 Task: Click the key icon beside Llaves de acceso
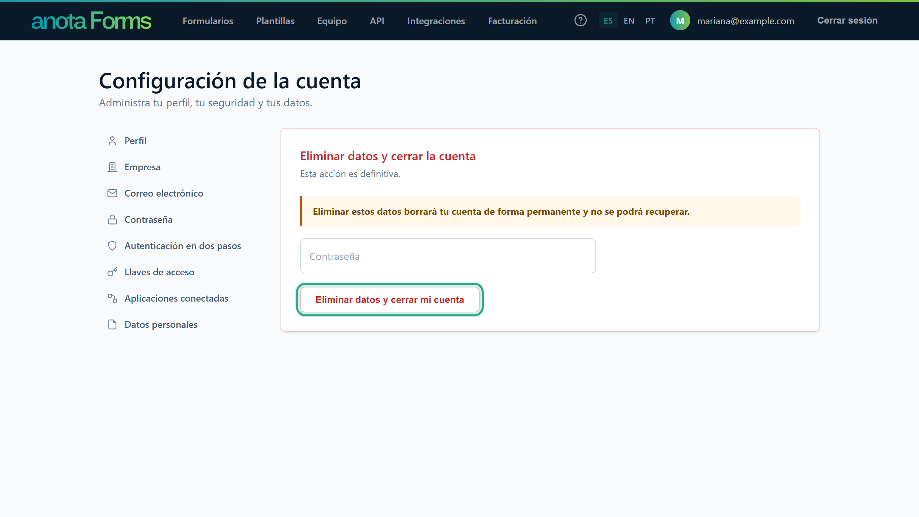tap(112, 272)
